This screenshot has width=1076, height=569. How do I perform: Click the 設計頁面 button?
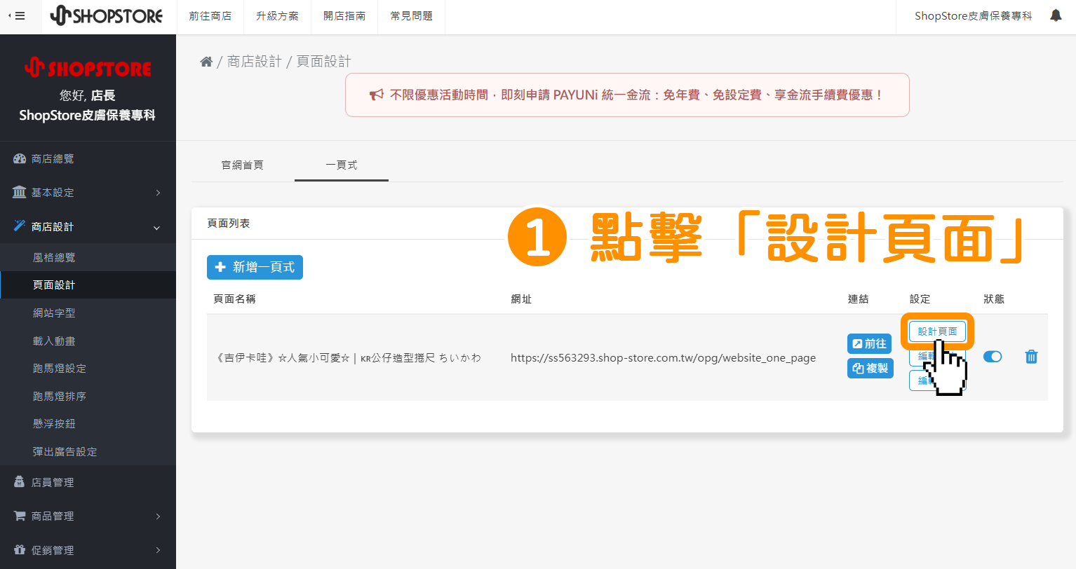[x=937, y=331]
